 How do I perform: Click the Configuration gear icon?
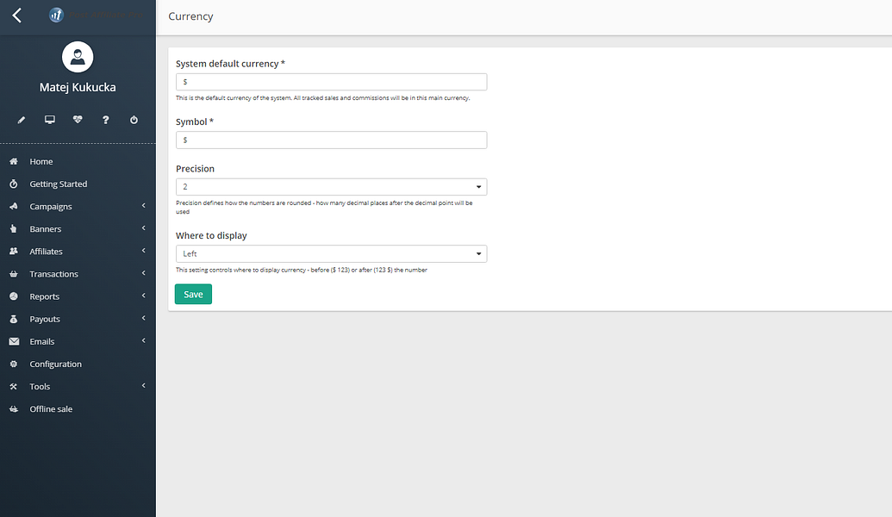click(x=14, y=364)
